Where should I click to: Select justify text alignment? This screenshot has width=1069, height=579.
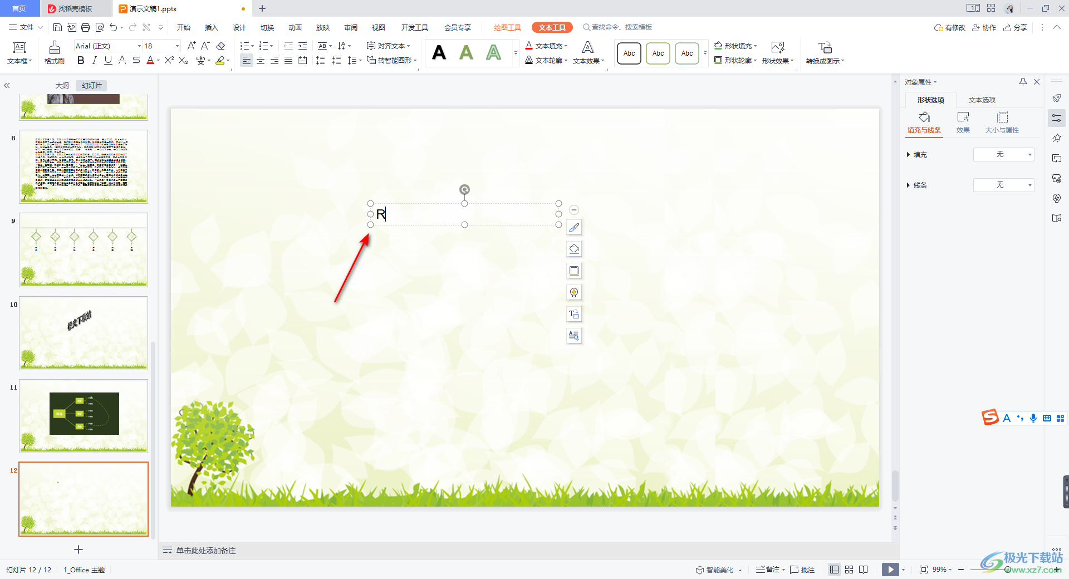click(x=288, y=61)
